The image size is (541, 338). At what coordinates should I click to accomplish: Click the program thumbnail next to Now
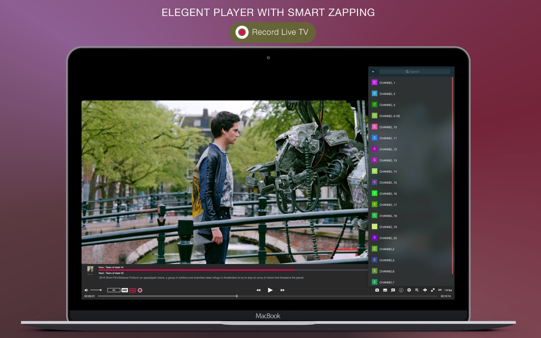click(90, 270)
